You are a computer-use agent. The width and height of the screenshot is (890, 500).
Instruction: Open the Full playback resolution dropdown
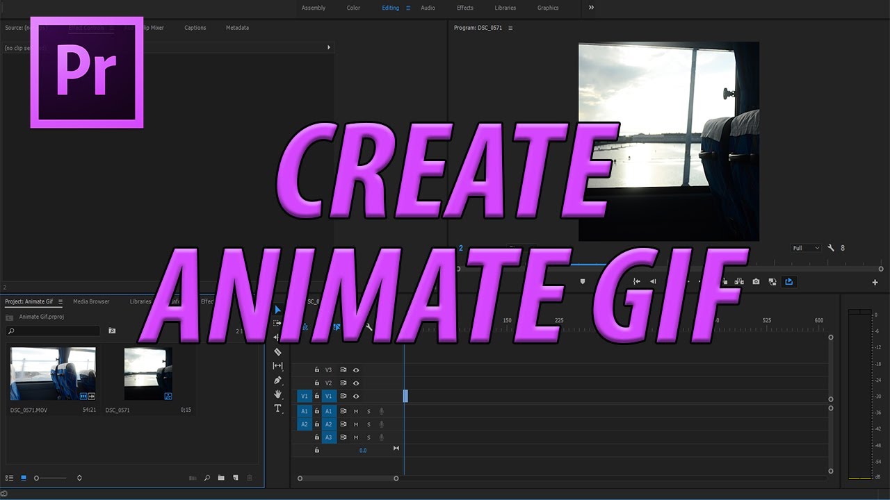tap(804, 248)
